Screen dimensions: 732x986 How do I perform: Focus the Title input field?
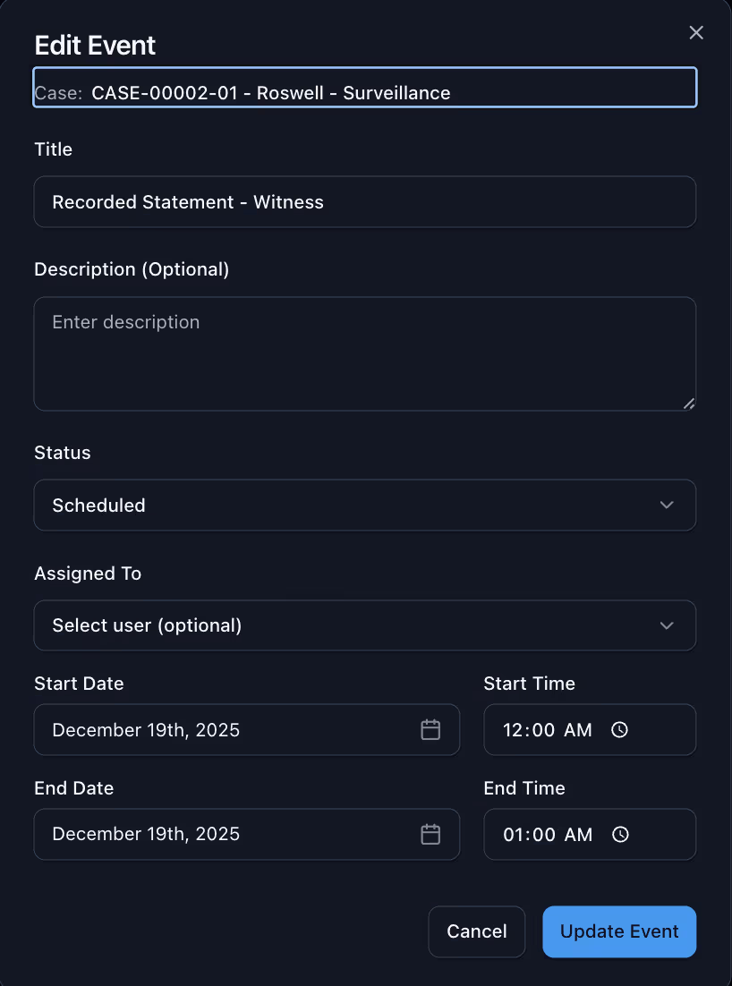coord(364,202)
